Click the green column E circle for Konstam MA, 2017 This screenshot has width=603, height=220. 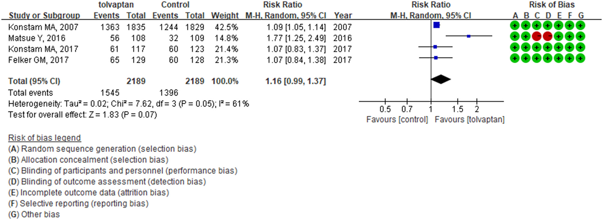coord(558,48)
